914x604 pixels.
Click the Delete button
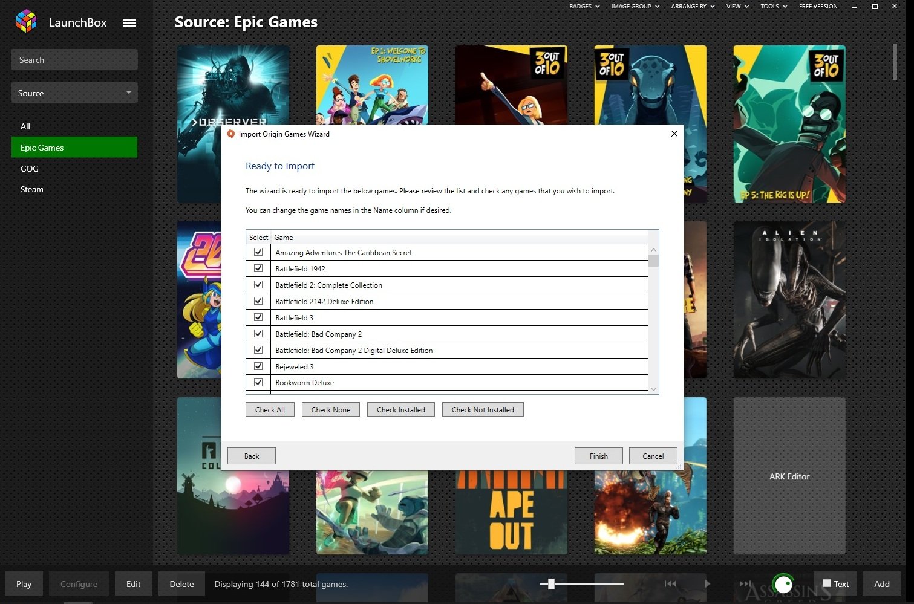pos(182,584)
